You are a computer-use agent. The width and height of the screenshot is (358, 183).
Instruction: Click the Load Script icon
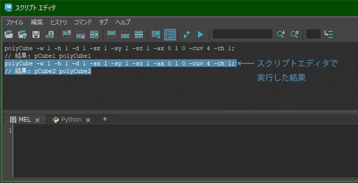click(x=9, y=34)
